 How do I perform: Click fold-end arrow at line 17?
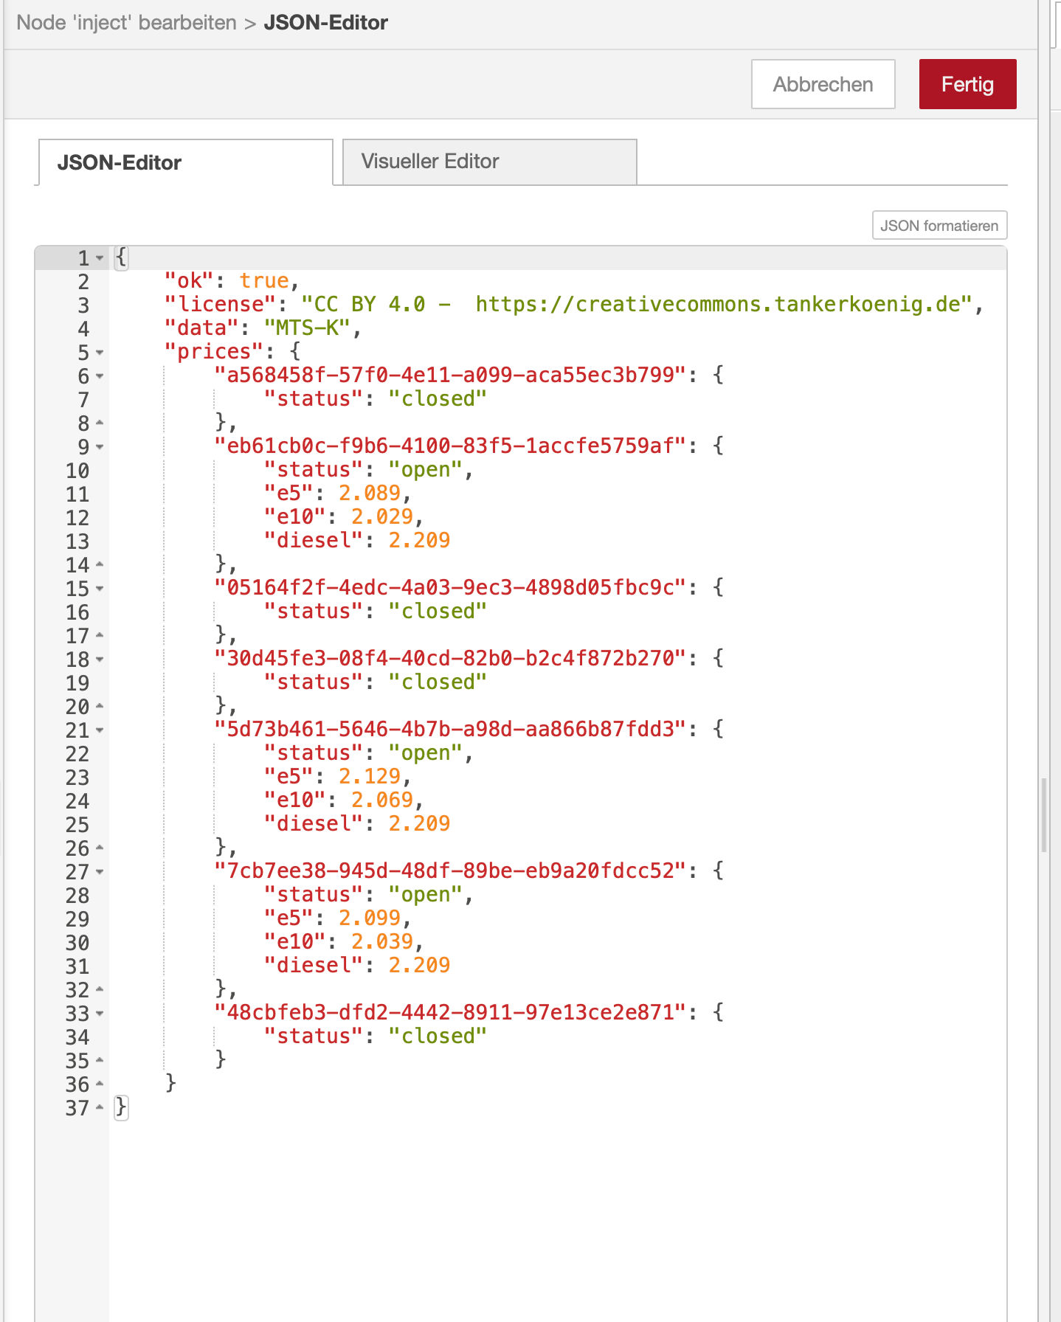(x=100, y=636)
